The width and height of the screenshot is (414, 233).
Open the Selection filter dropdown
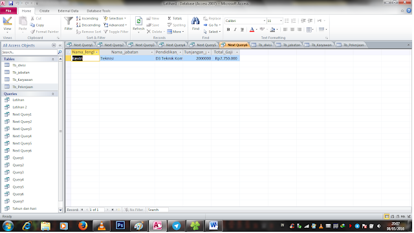pos(115,19)
